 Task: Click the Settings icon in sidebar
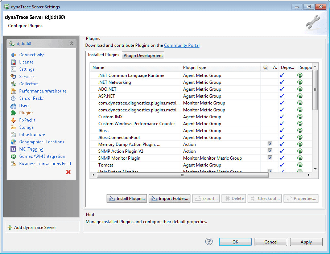[x=13, y=69]
